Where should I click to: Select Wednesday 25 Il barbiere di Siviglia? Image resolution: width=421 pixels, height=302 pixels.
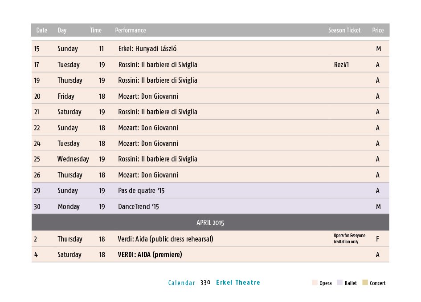210,159
